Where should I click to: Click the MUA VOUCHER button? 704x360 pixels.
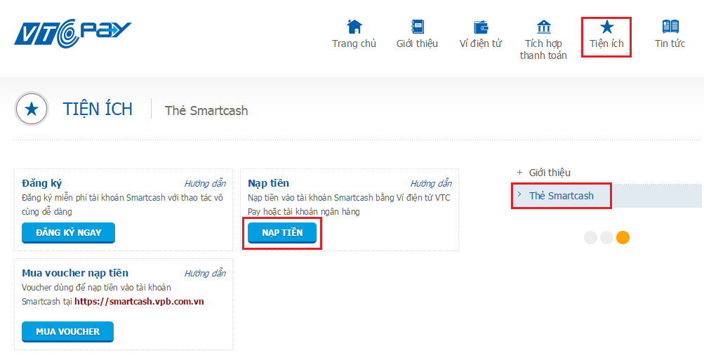[x=68, y=332]
